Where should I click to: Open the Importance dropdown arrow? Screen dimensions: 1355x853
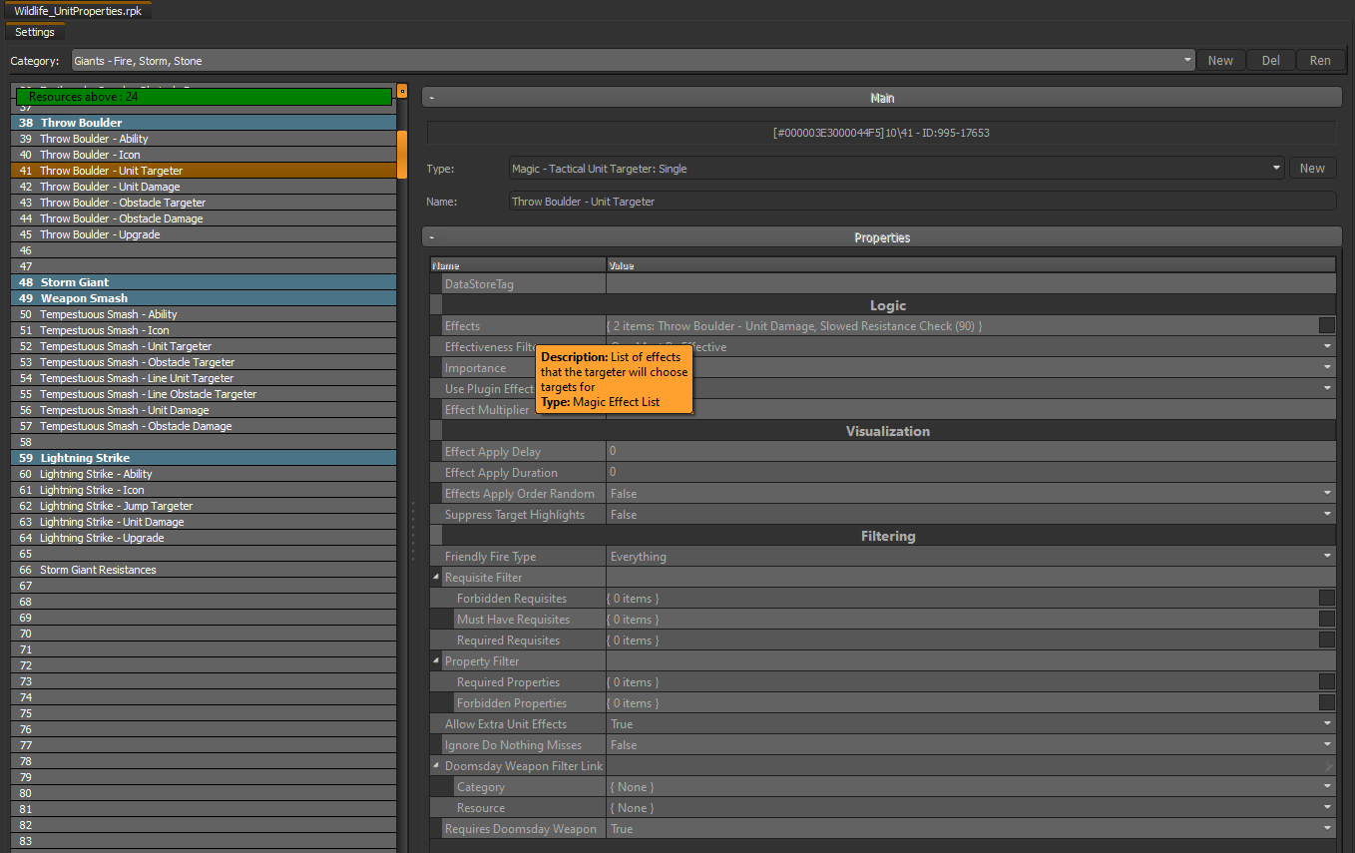(1328, 367)
